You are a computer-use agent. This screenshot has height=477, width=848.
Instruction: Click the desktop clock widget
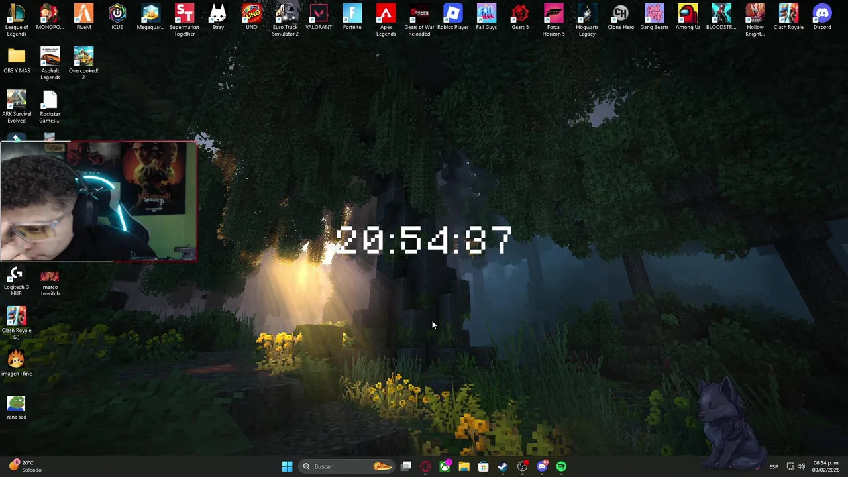pyautogui.click(x=423, y=240)
